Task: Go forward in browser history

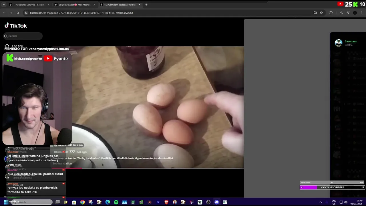Action: [11, 13]
